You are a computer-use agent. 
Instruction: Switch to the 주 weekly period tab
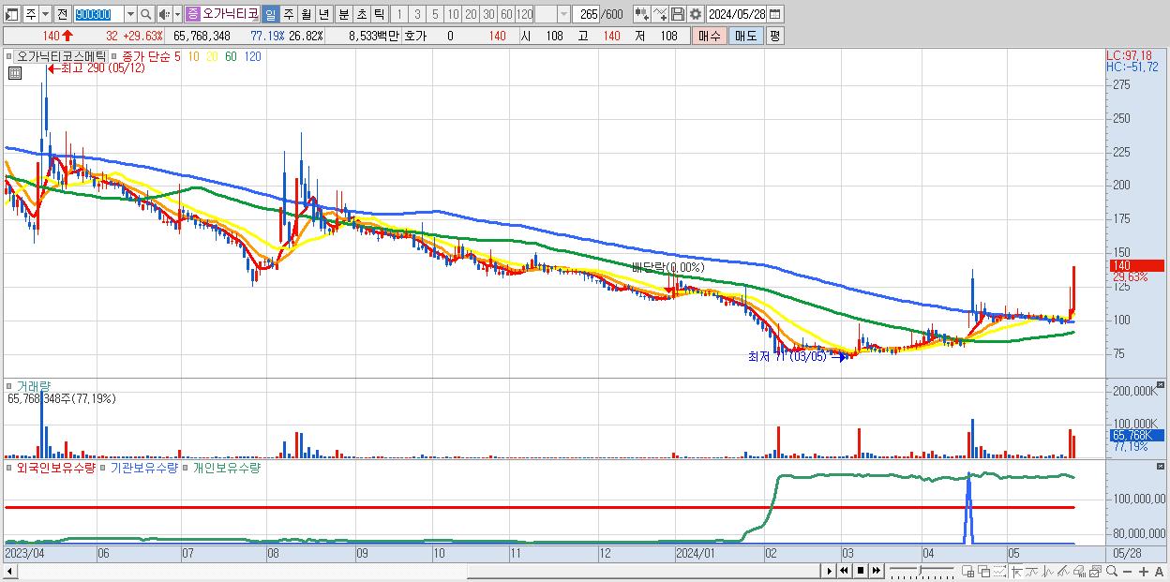288,14
